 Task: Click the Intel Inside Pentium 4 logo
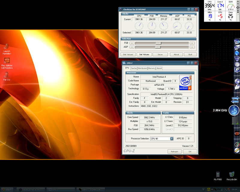click(x=185, y=82)
